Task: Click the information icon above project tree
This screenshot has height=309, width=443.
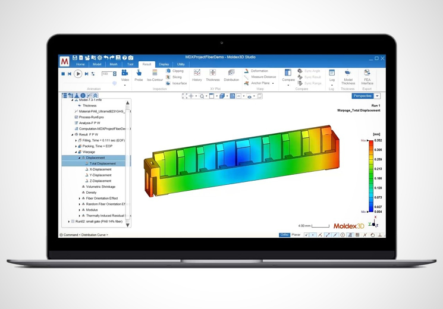Action: tap(83, 96)
